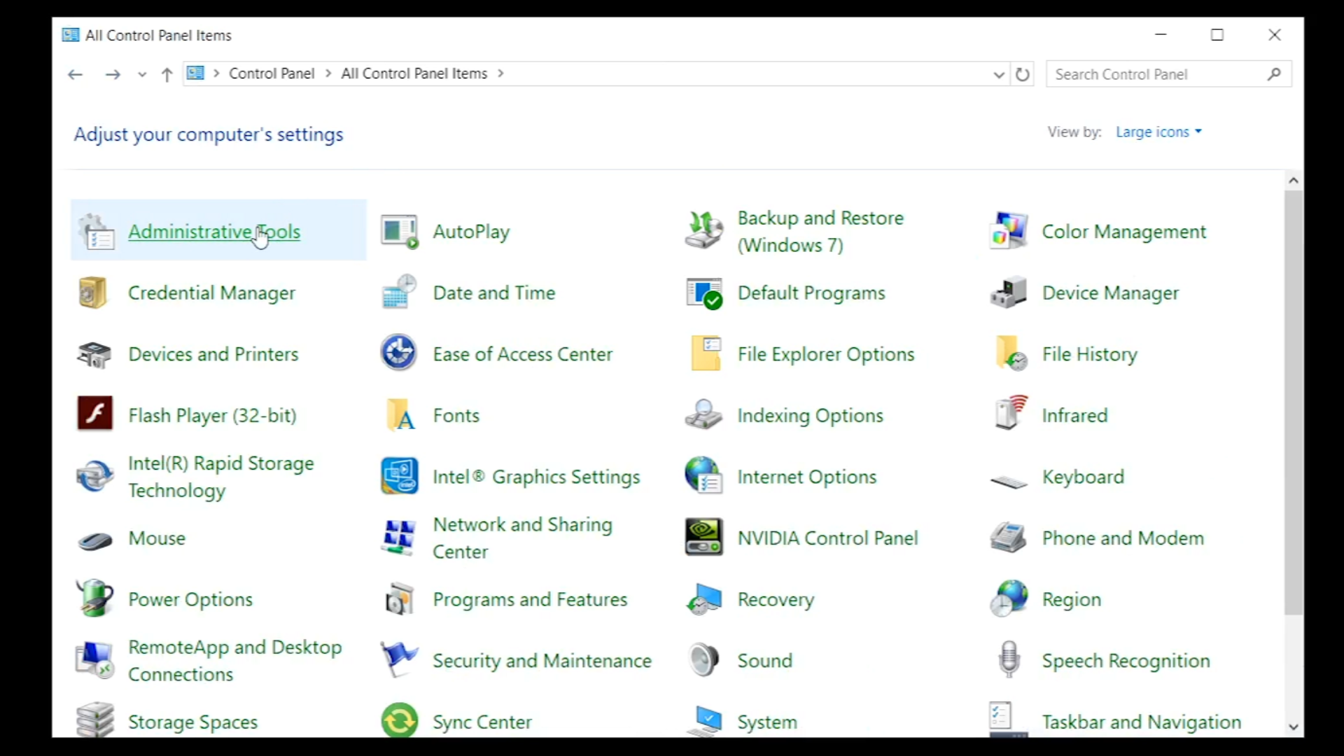Click the scrollbar down arrow
This screenshot has height=756, width=1344.
click(1293, 727)
